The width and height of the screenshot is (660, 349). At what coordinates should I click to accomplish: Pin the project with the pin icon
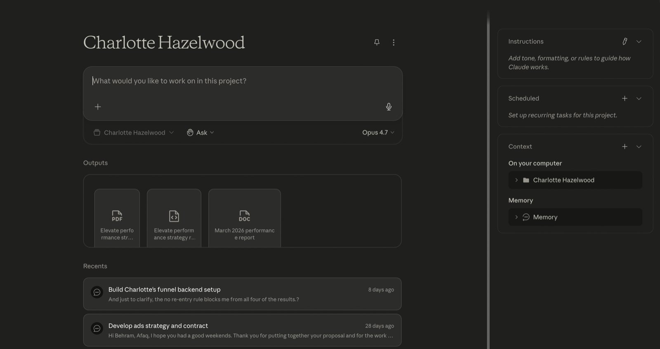(377, 42)
